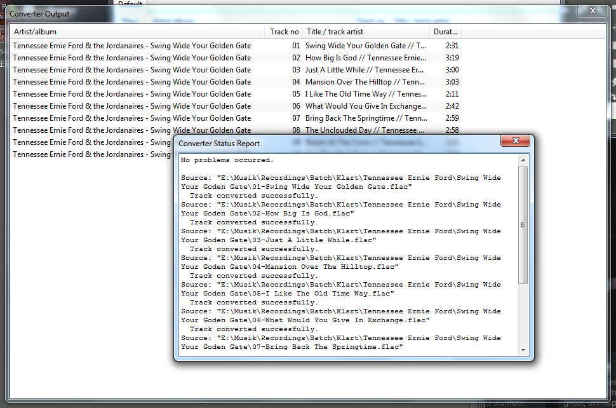This screenshot has height=408, width=616.
Task: Click the '05-I Like The Old Time Way.flac' line
Action: click(287, 294)
